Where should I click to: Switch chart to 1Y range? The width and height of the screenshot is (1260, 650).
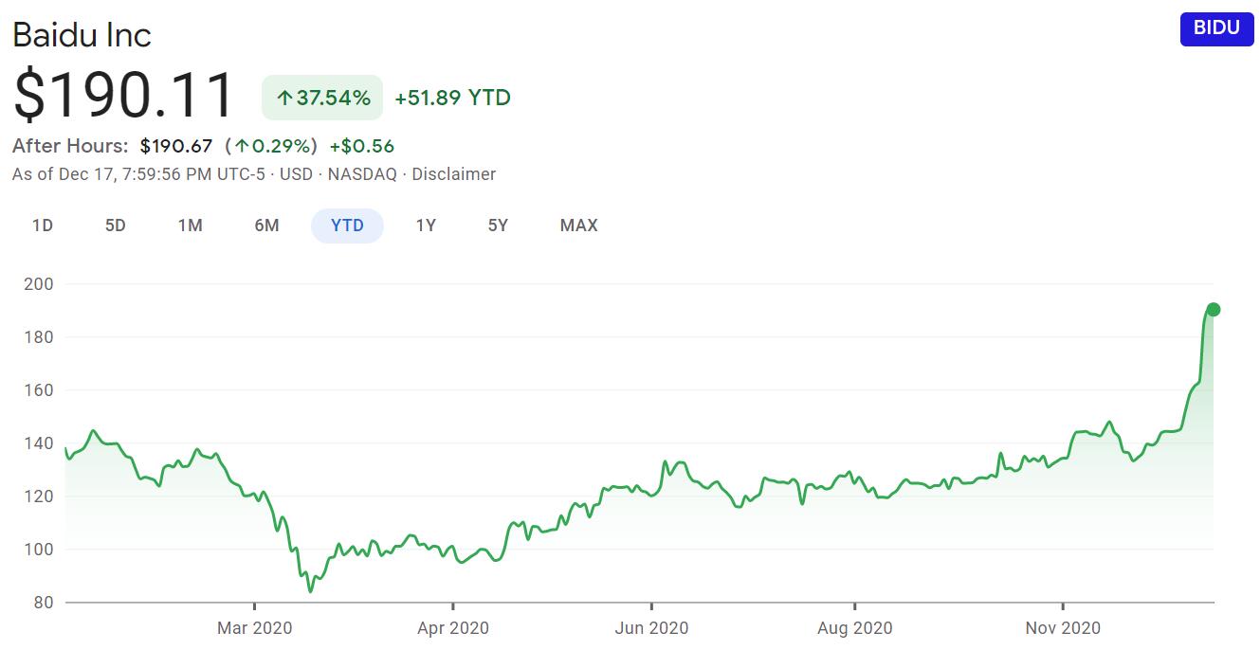[426, 226]
